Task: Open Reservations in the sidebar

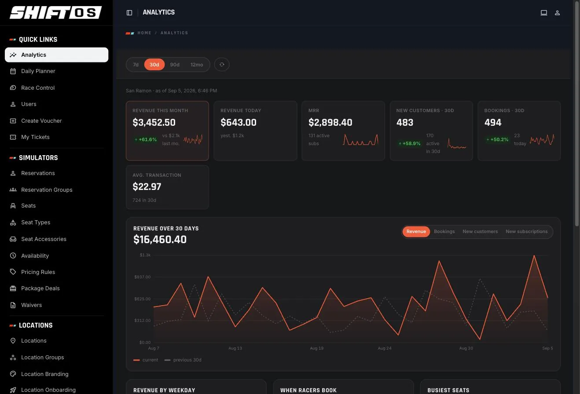Action: pos(57,173)
